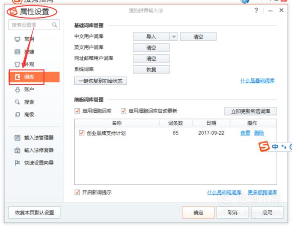Click 立即更新所选词库 button

point(251,111)
